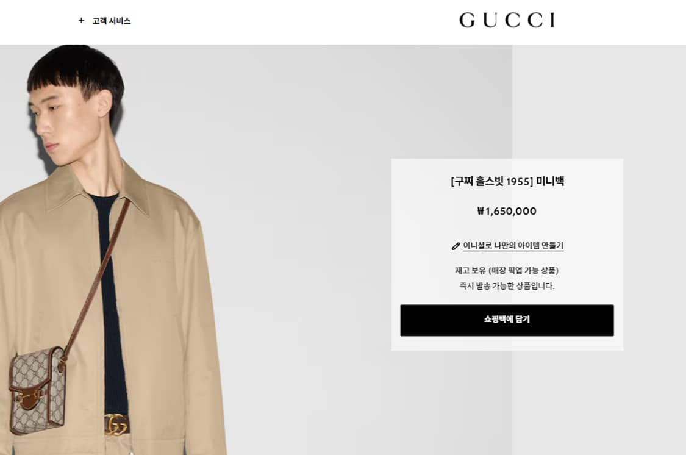Viewport: 686px width, 455px height.
Task: Click 재고 보유 (매장 픽업 가능 상품) text
Action: [x=507, y=270]
